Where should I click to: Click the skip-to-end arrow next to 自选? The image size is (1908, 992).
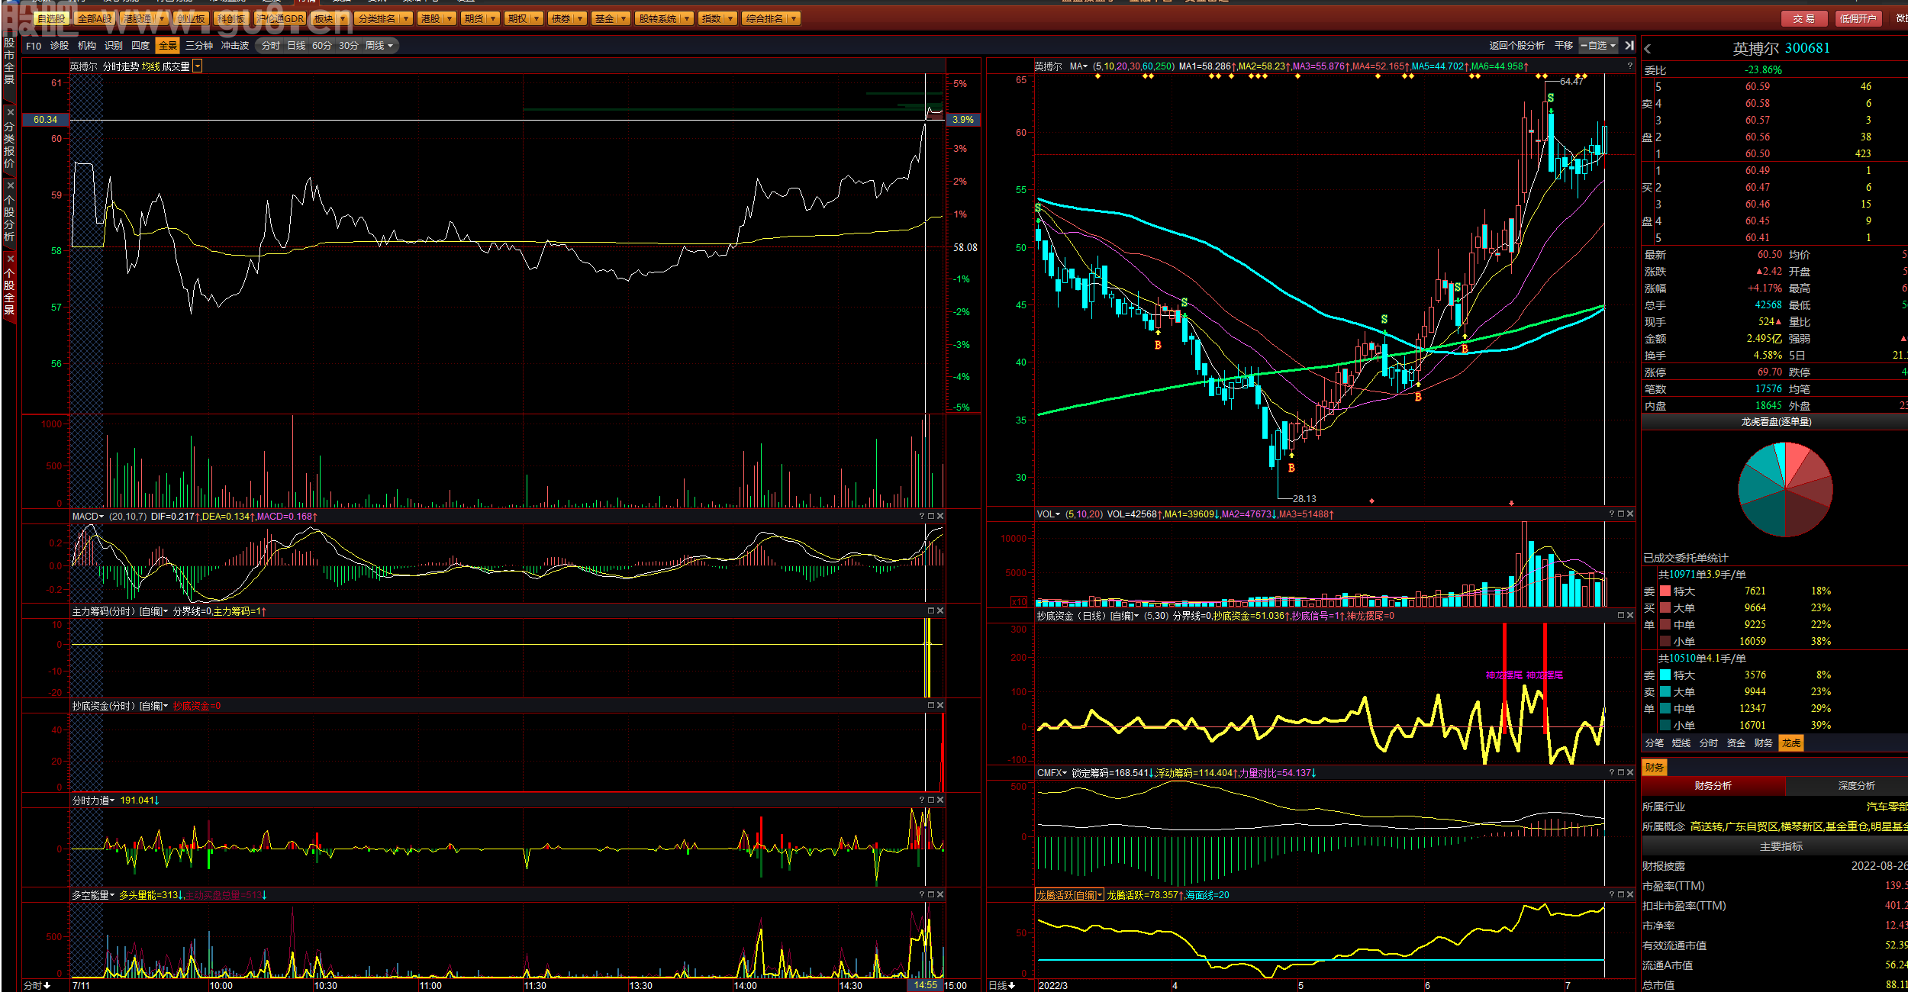1629,46
